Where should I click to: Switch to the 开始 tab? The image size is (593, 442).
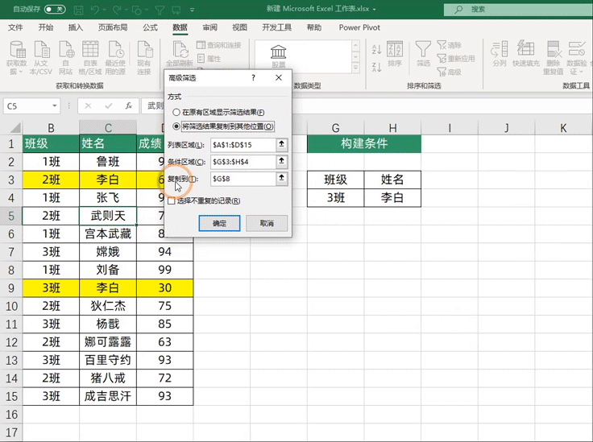[46, 27]
